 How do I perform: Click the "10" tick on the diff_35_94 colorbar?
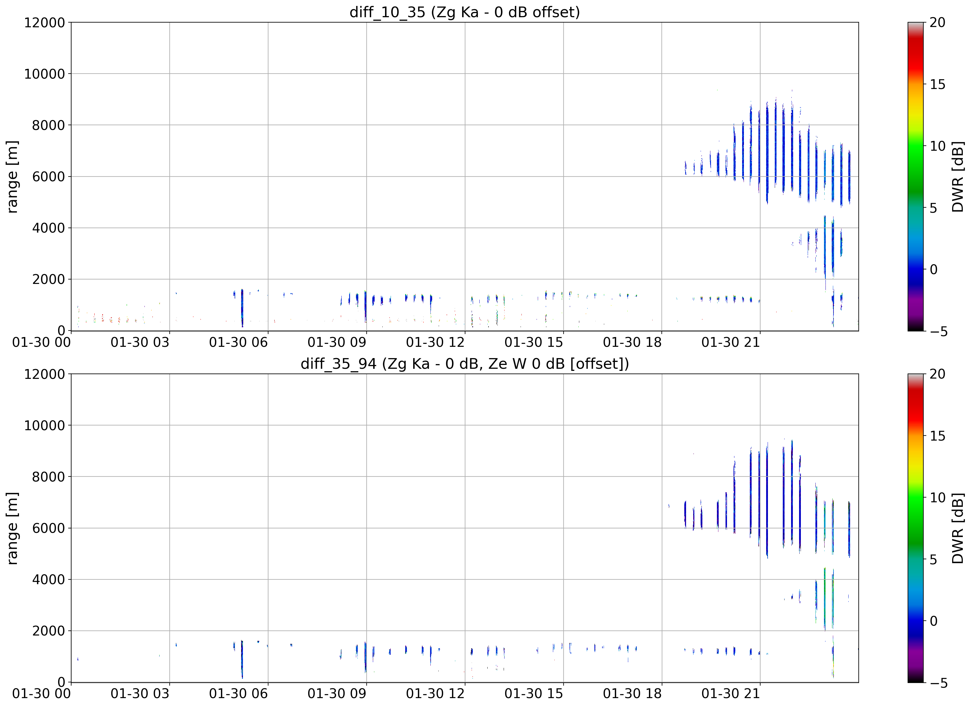(938, 498)
